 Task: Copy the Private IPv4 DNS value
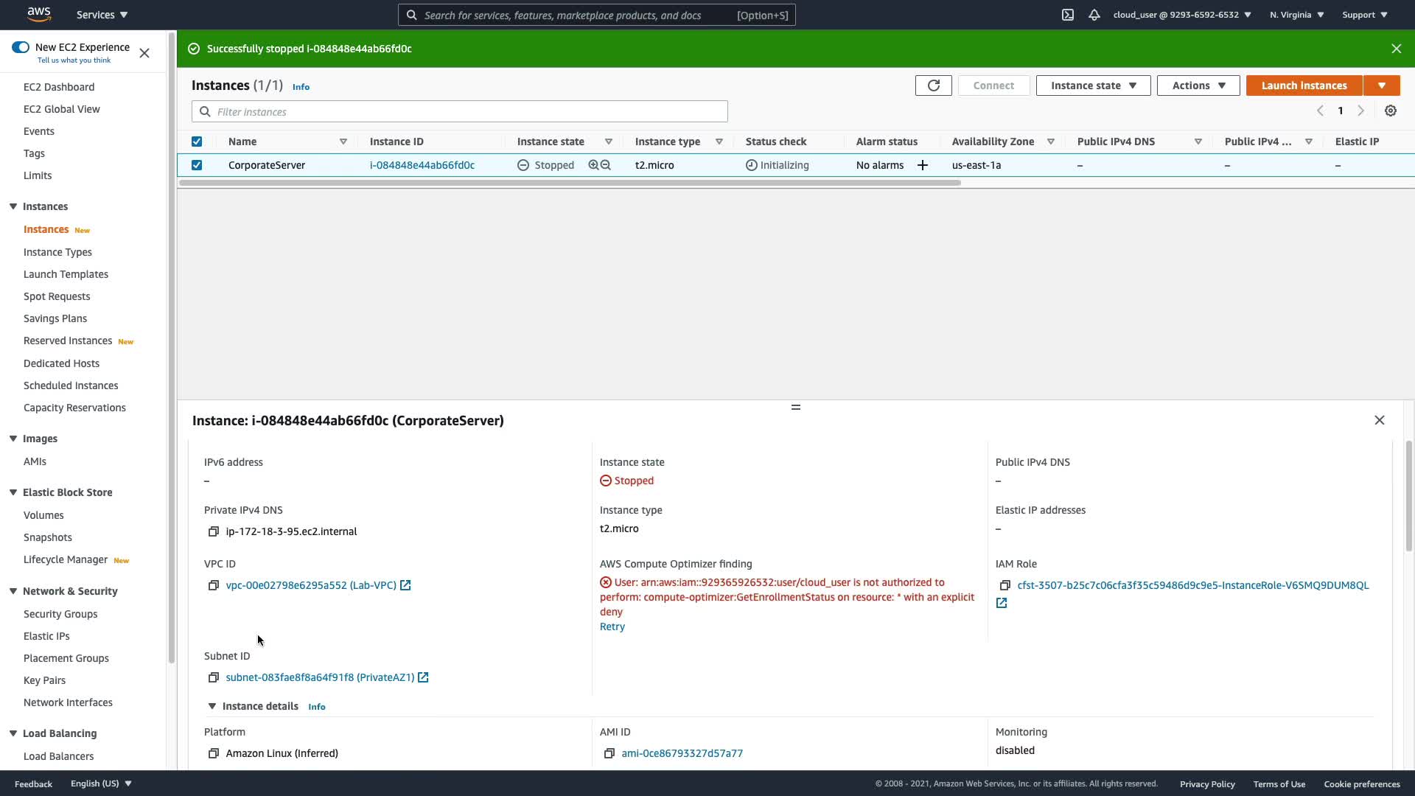click(214, 531)
